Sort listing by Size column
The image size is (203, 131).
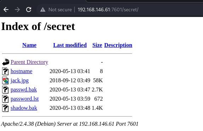pos(97,45)
